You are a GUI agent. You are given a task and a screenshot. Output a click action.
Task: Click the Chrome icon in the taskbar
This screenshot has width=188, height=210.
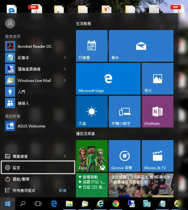(116, 204)
